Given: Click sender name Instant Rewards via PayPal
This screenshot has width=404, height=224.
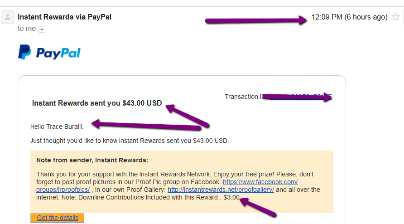Looking at the screenshot, I should [x=64, y=17].
